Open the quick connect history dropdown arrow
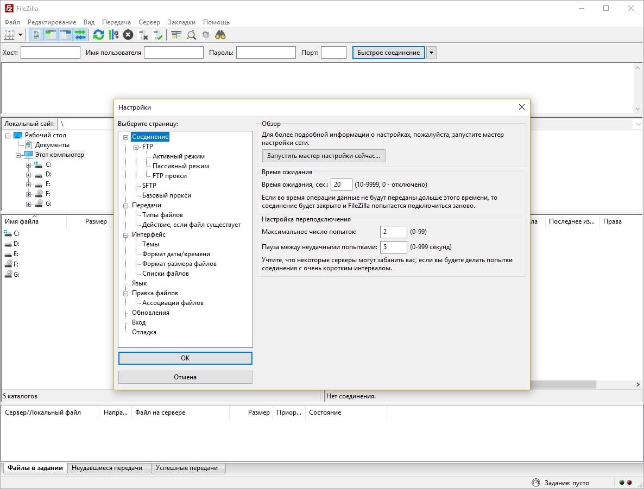The width and height of the screenshot is (644, 489). 431,53
